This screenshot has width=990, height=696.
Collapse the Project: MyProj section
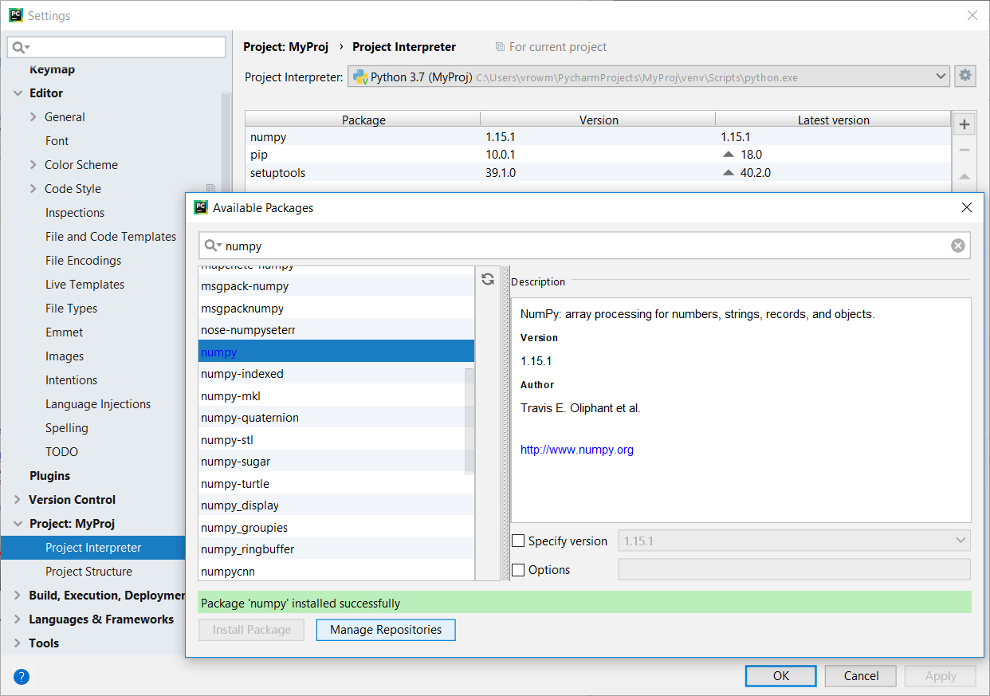18,524
